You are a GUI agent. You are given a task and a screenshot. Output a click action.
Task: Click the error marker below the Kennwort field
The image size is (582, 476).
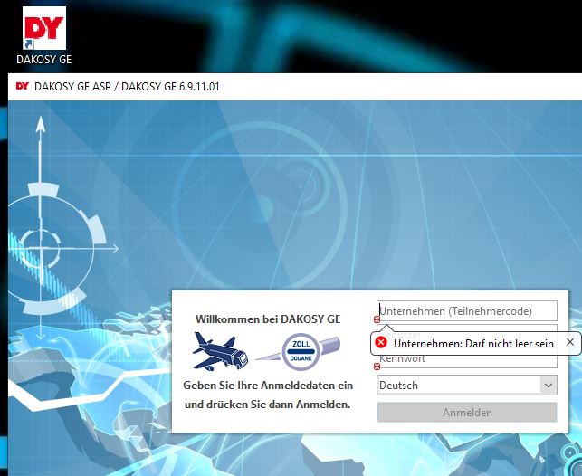377,367
